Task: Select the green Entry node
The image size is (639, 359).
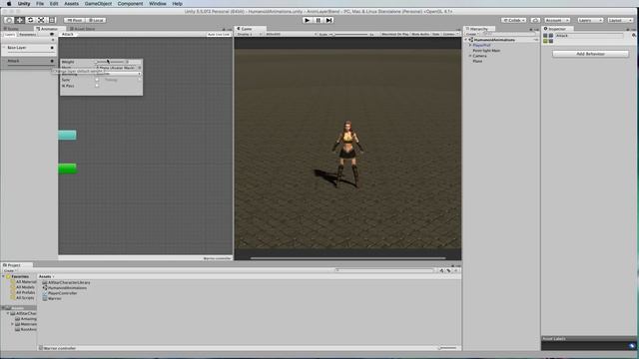Action: tap(67, 169)
